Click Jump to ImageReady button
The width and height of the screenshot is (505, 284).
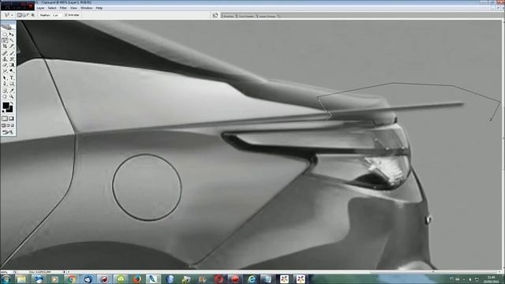(x=8, y=132)
